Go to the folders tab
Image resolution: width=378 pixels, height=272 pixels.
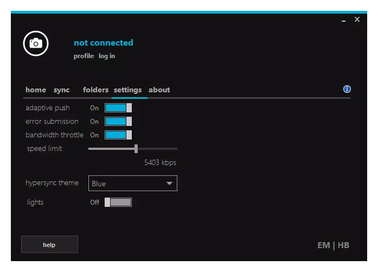[95, 90]
